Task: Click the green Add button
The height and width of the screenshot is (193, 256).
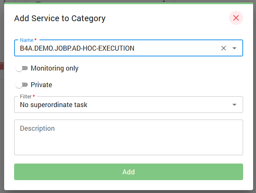Action: (129, 172)
